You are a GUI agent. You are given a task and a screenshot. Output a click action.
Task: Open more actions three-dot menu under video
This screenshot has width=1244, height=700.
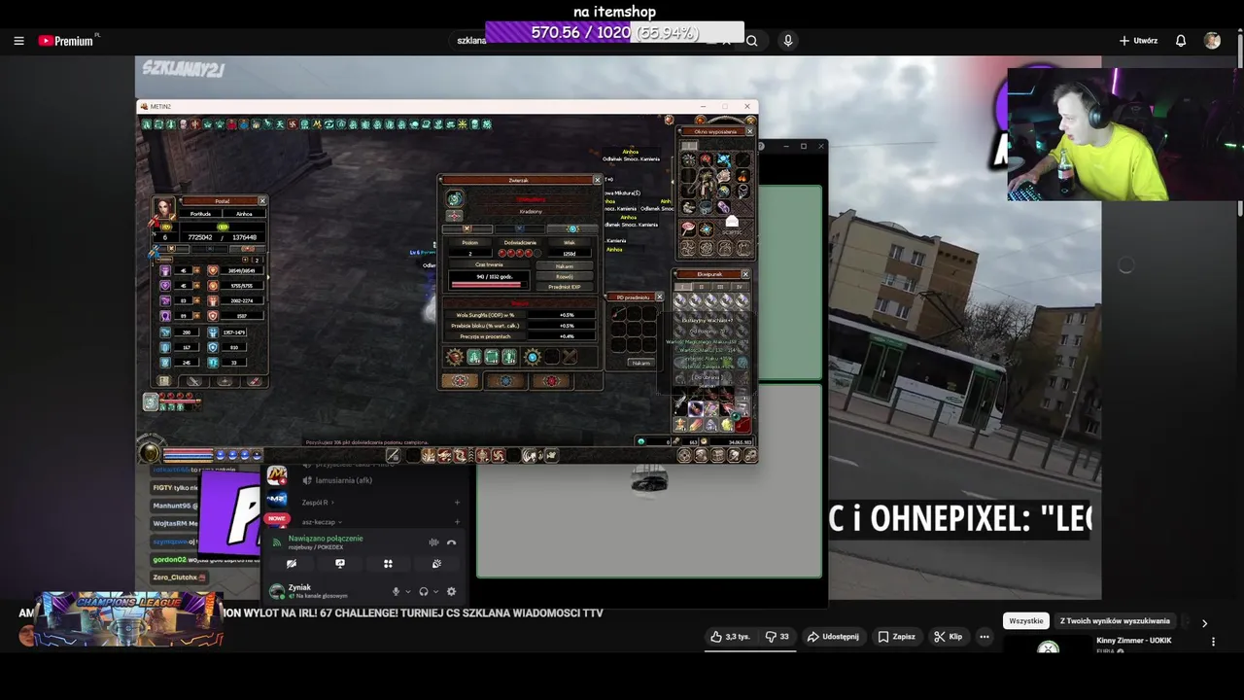(x=984, y=637)
